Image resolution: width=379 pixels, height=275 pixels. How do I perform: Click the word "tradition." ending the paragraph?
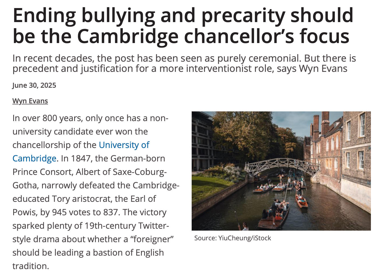tap(31, 266)
